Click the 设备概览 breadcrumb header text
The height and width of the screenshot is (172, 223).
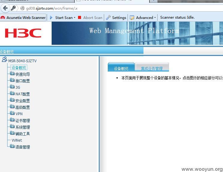[x=7, y=52]
